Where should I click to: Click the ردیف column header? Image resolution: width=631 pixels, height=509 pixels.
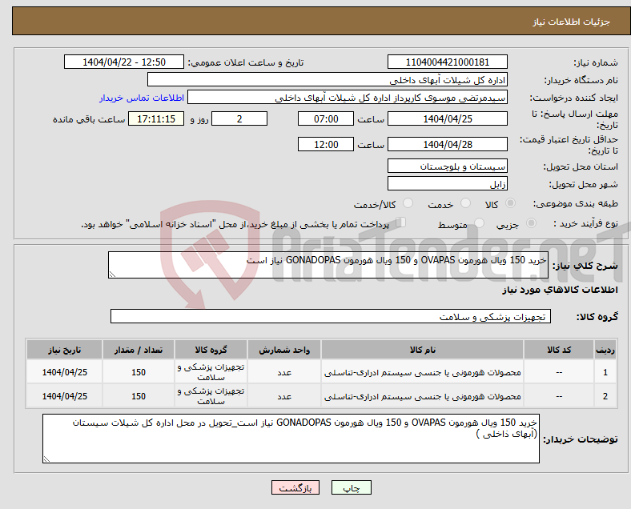[x=605, y=350]
